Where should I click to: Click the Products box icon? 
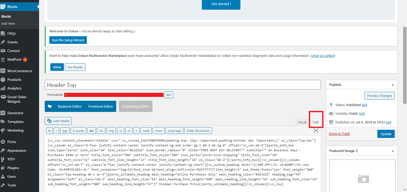[x=3, y=80]
